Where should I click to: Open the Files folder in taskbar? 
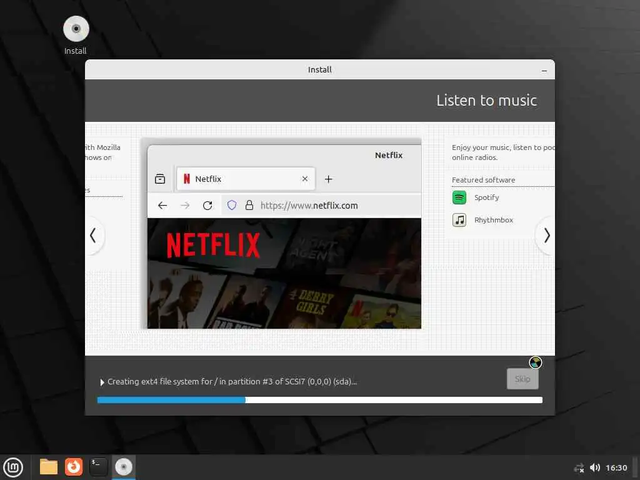(x=49, y=467)
